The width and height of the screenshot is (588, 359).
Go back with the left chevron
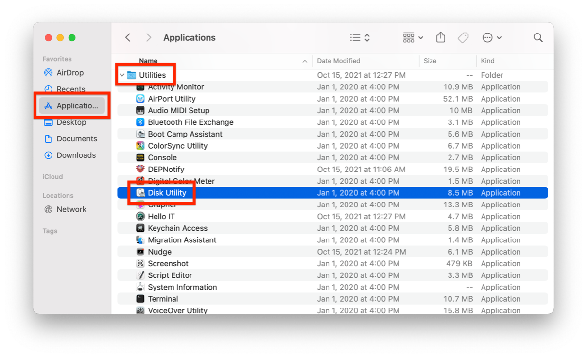128,38
